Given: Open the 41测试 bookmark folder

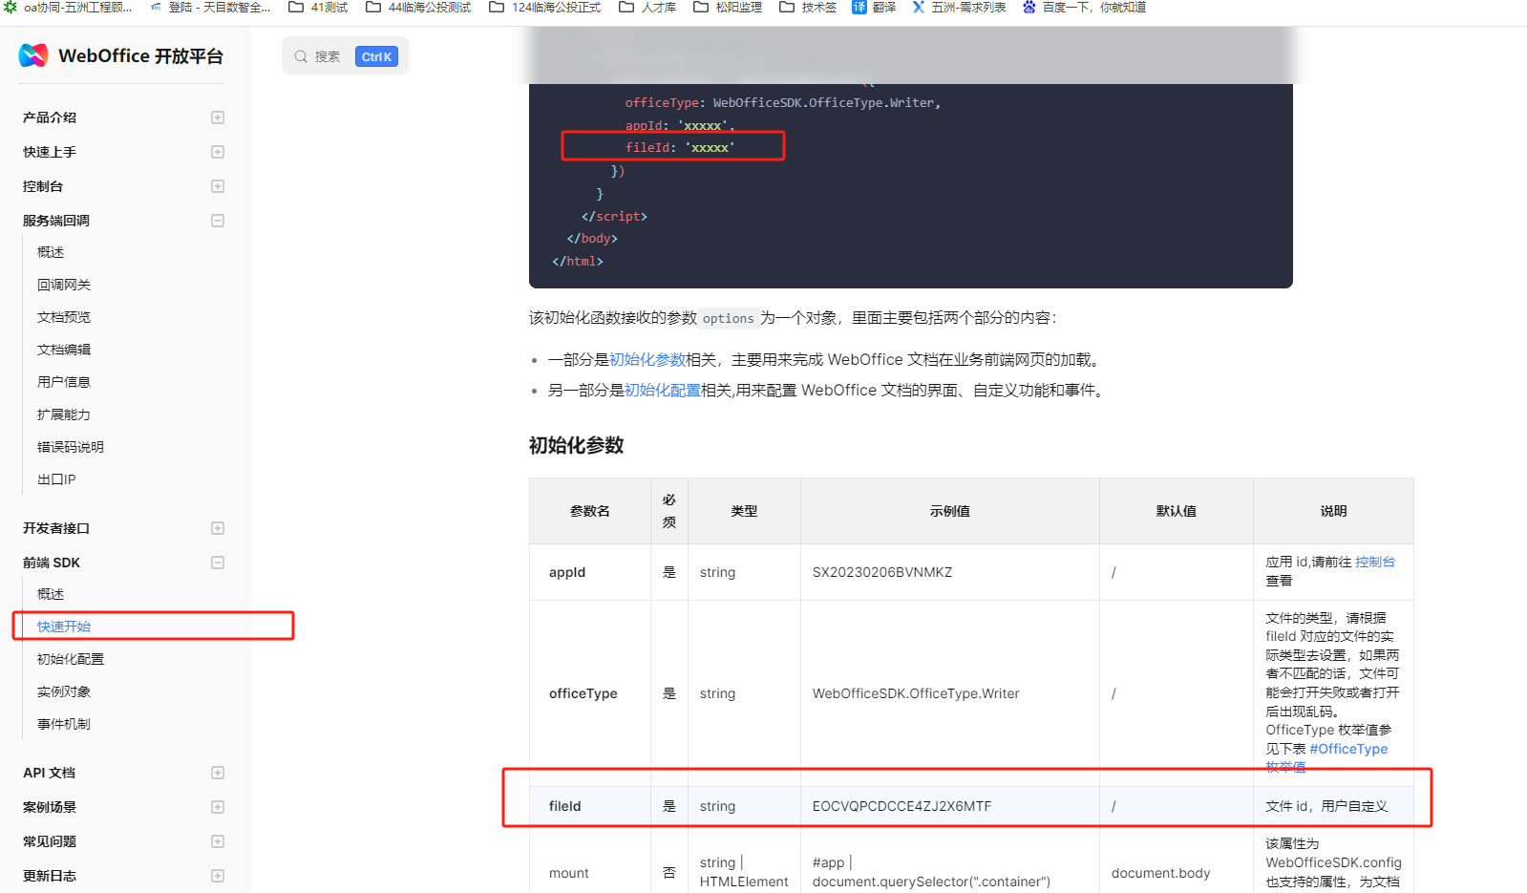Looking at the screenshot, I should coord(319,7).
